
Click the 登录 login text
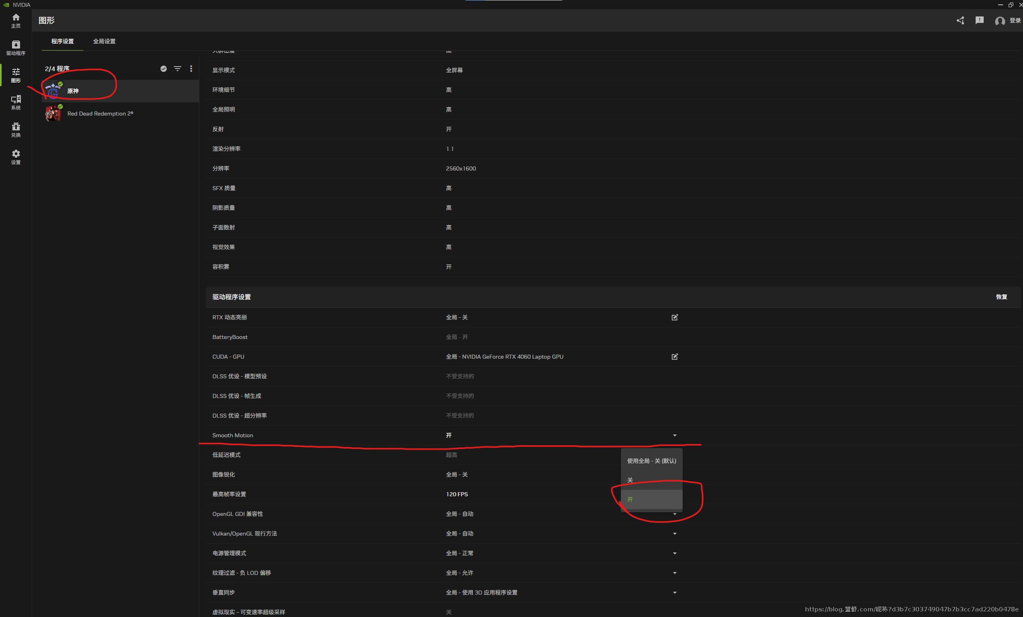click(x=1015, y=21)
